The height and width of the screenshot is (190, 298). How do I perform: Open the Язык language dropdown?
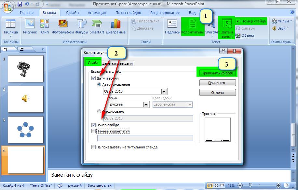pyautogui.click(x=146, y=105)
